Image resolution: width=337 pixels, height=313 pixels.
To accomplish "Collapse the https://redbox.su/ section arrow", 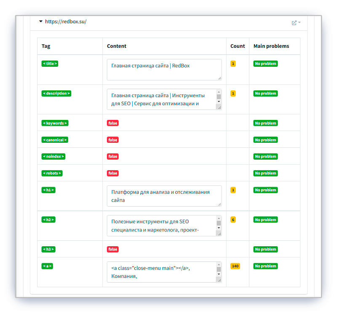I will pyautogui.click(x=40, y=22).
